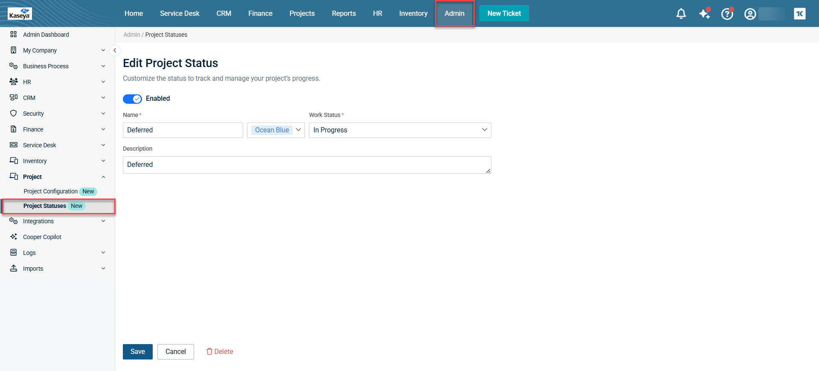The width and height of the screenshot is (819, 371).
Task: Delete this project status
Action: [x=220, y=352]
